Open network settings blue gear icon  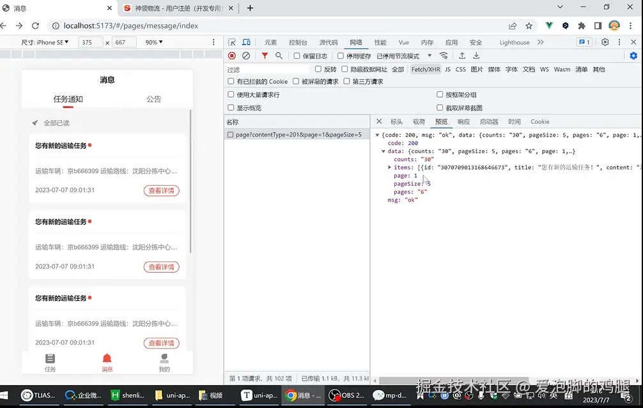click(x=633, y=56)
